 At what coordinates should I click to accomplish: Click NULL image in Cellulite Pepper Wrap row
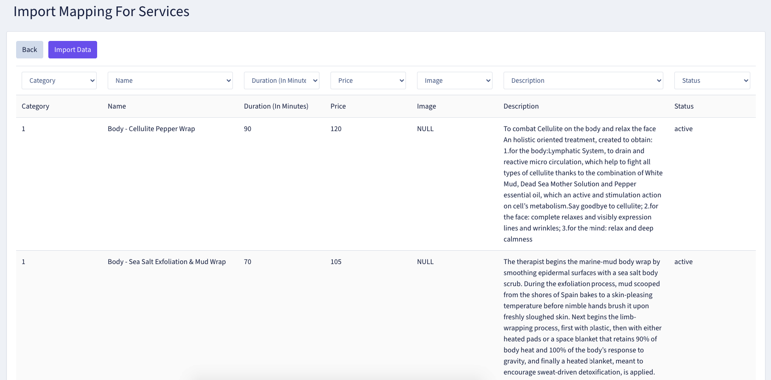coord(425,129)
